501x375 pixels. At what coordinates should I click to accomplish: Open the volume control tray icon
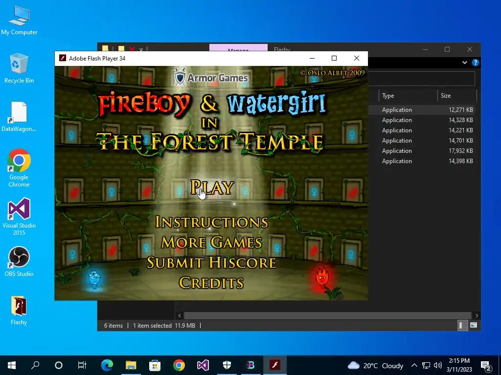click(x=438, y=365)
